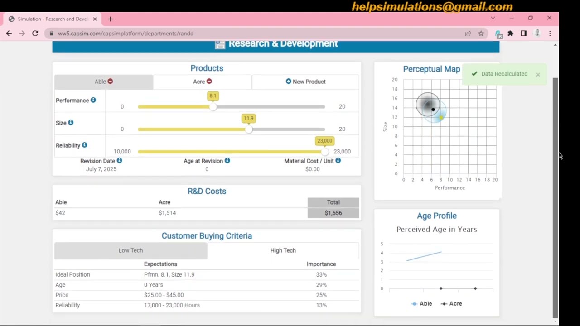The image size is (580, 326).
Task: Click Reliability expectation 17,000 - 23,000 Hours
Action: tap(172, 305)
